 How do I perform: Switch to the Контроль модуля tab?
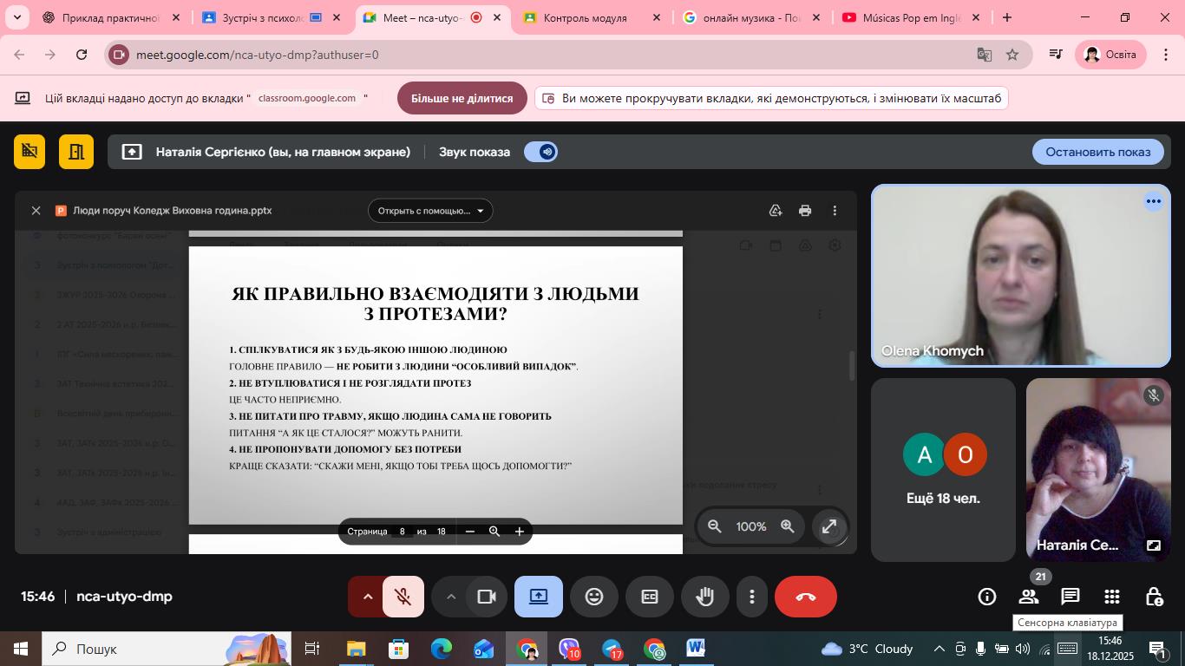585,17
